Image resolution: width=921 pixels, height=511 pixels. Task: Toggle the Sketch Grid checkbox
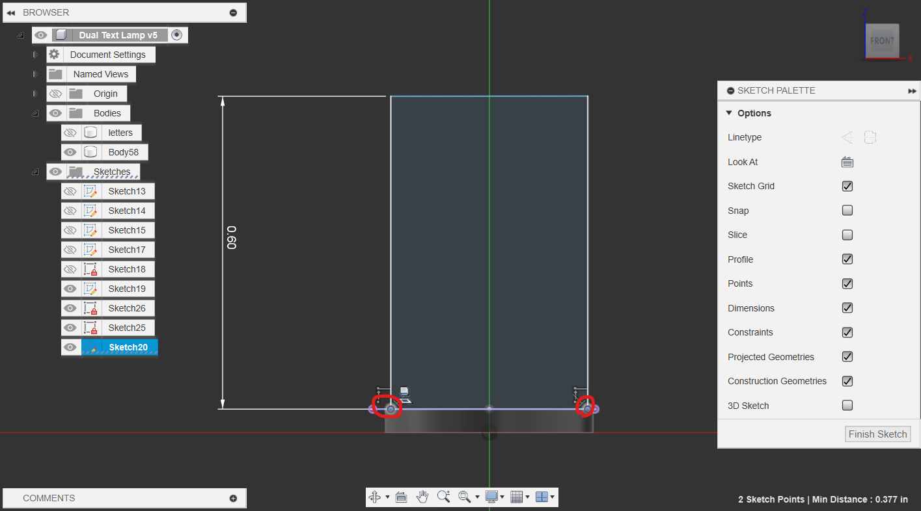pos(847,186)
